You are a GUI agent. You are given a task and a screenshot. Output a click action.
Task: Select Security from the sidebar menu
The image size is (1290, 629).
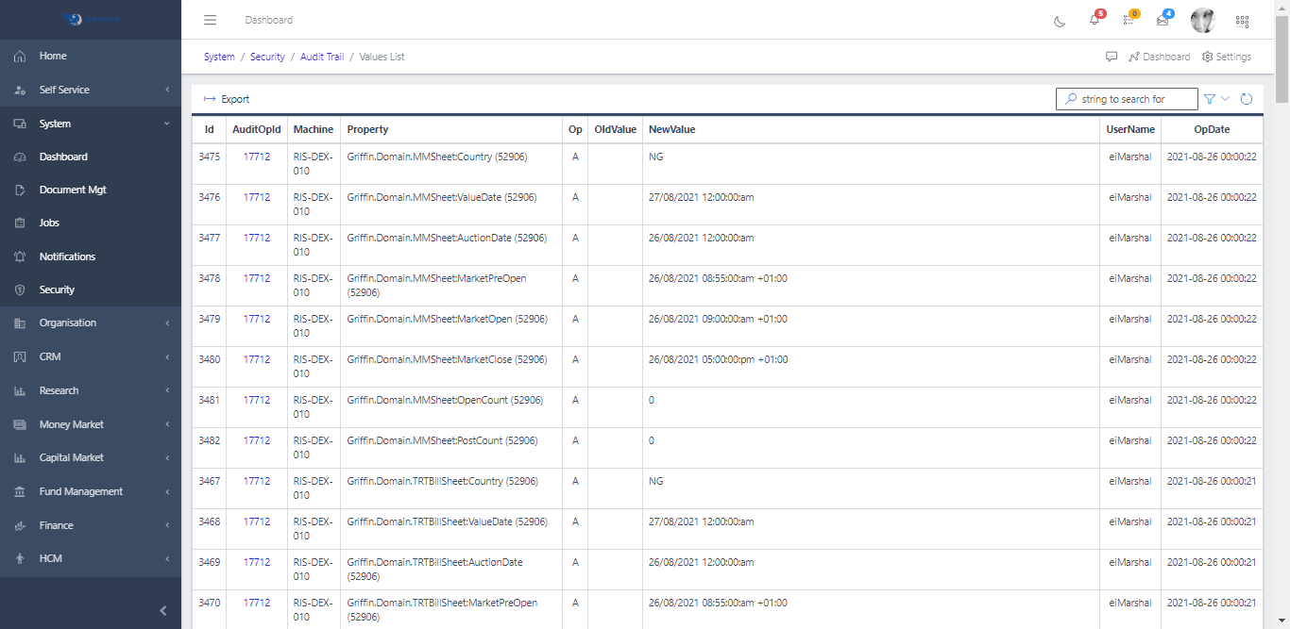(x=59, y=290)
